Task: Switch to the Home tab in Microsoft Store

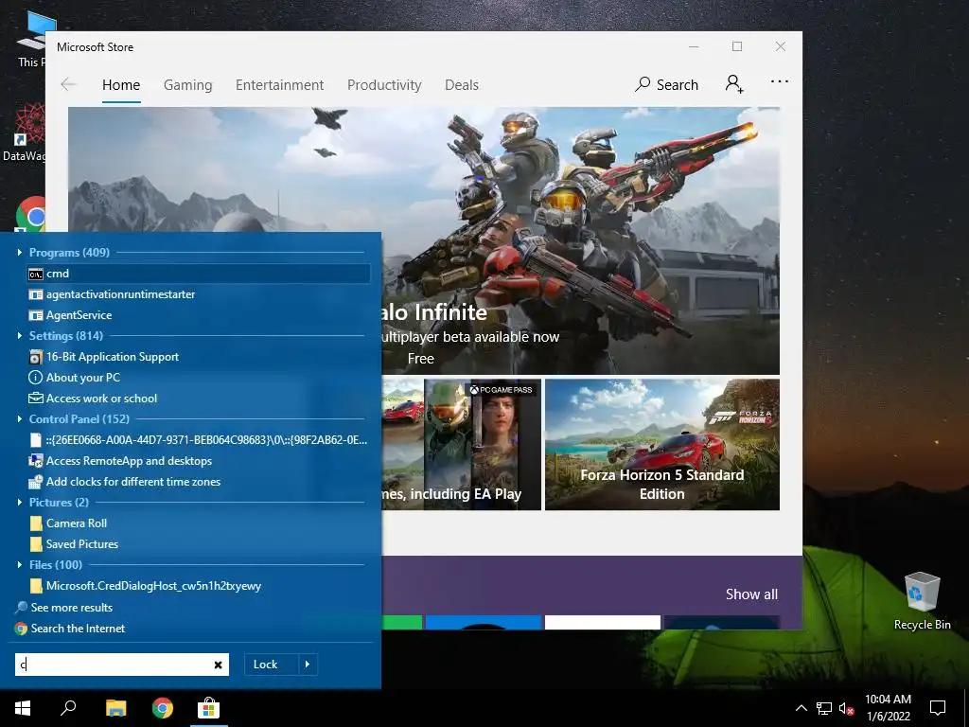Action: click(121, 85)
